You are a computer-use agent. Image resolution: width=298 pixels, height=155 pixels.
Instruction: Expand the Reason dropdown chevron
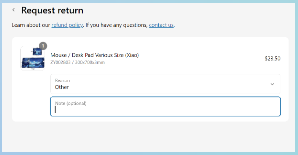(x=272, y=84)
